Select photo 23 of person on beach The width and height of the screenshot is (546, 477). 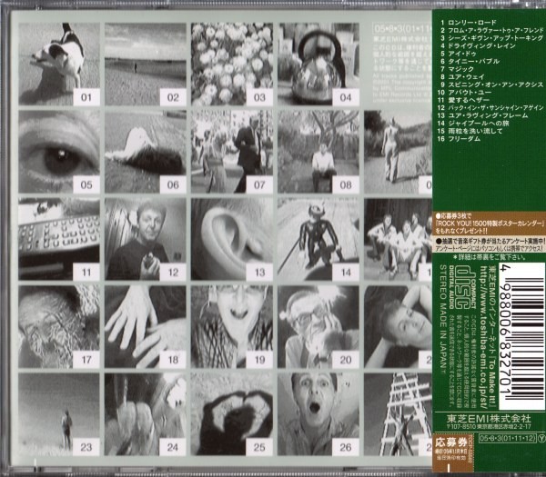[59, 414]
